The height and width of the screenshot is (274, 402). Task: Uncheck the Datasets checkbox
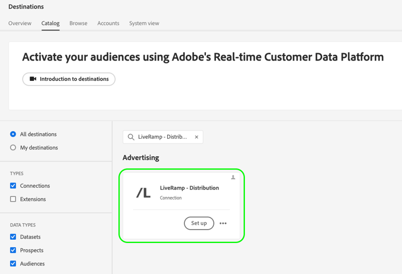click(13, 237)
